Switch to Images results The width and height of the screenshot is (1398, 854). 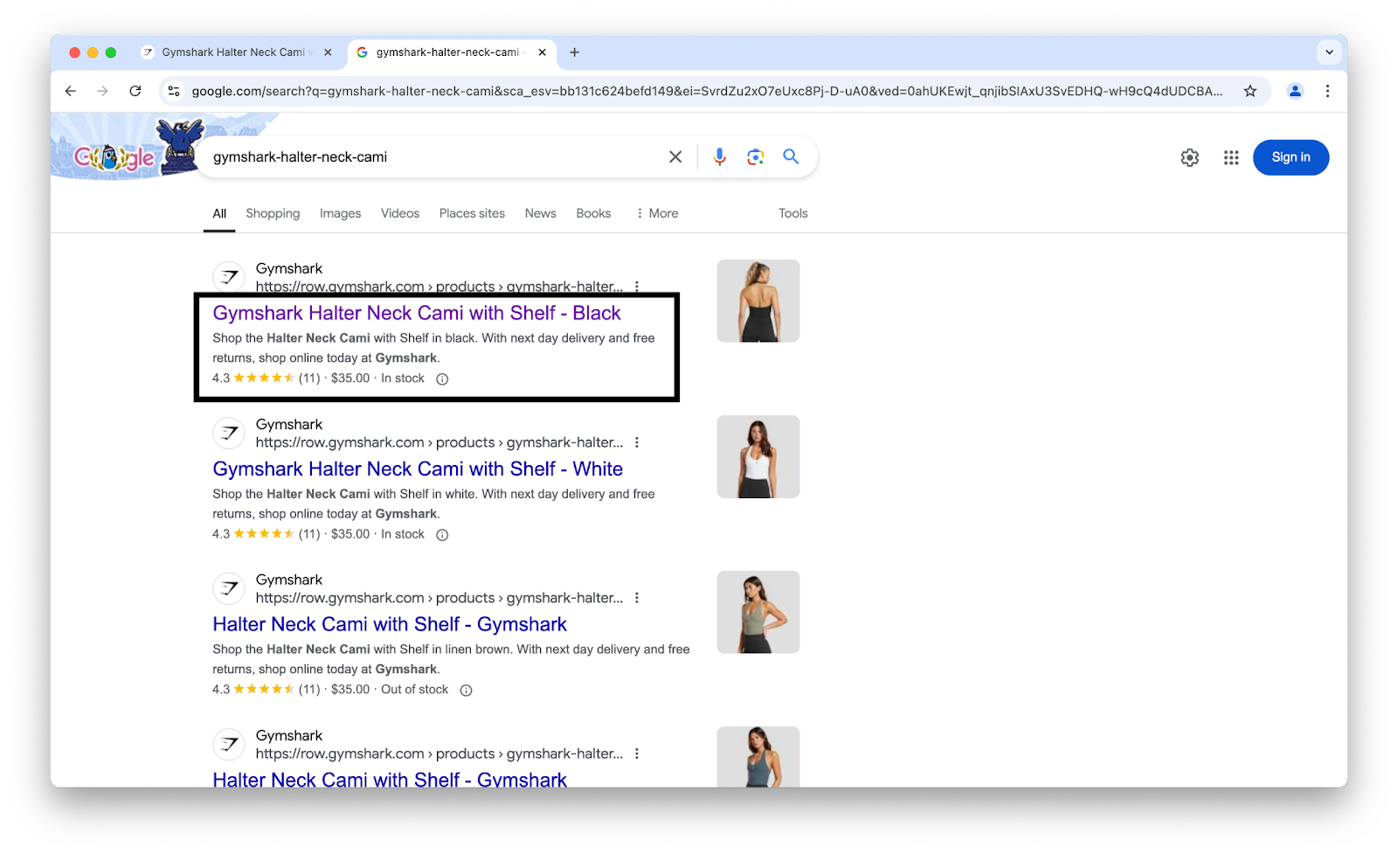[x=340, y=213]
